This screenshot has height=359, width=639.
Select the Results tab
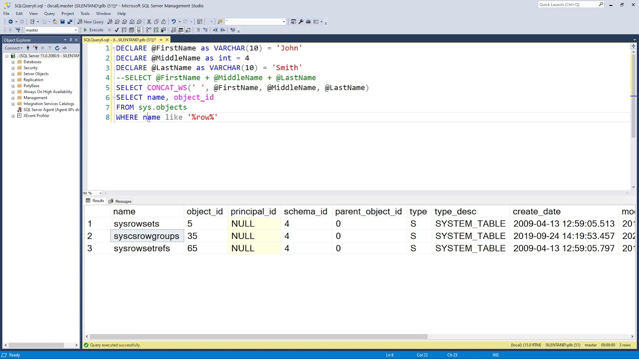95,201
